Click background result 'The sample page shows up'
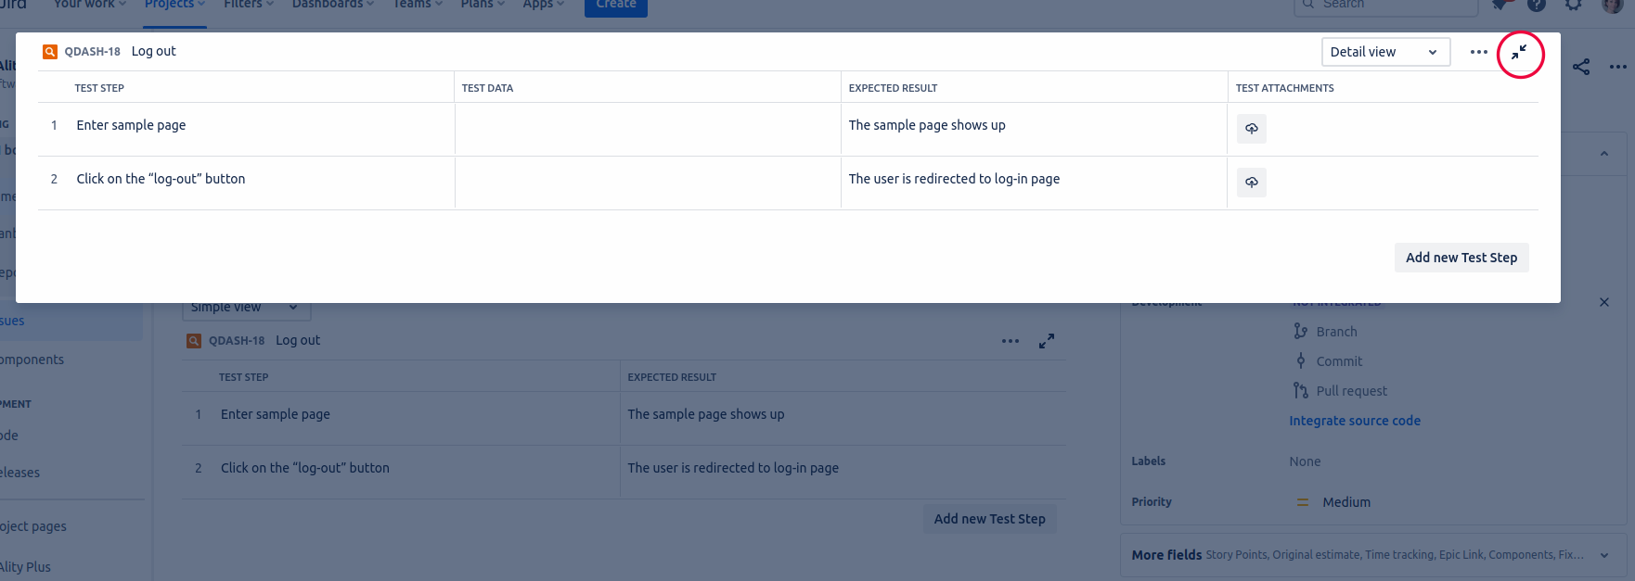 tap(706, 414)
